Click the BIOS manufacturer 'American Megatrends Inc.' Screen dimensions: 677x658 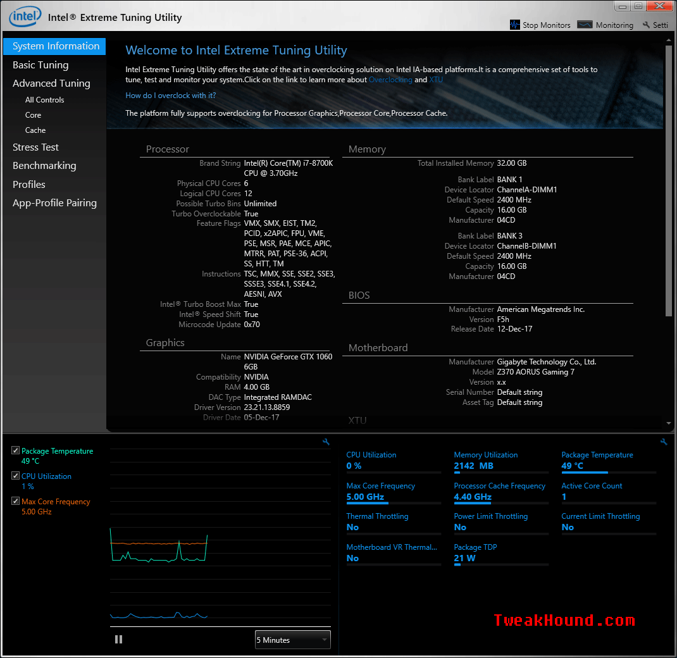coord(540,309)
